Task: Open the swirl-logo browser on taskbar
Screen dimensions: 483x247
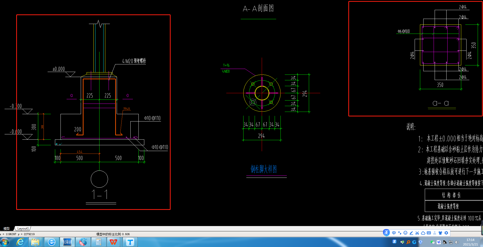Action: pyautogui.click(x=83, y=242)
